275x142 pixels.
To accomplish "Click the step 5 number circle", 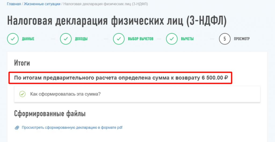I will pyautogui.click(x=225, y=39).
